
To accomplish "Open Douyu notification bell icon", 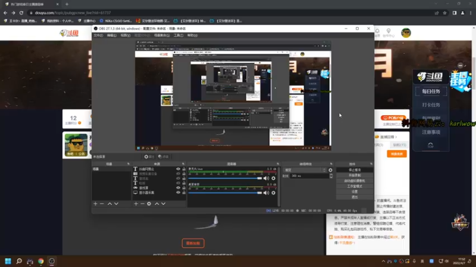I will [x=377, y=31].
